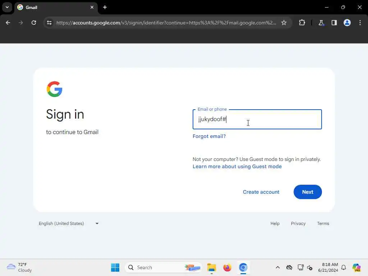
Task: Select the Gmail browser tab
Action: tap(56, 7)
